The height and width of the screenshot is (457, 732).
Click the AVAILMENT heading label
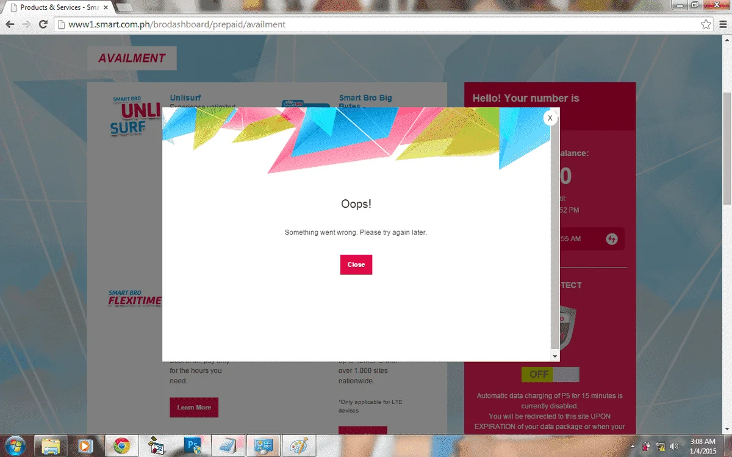[132, 58]
